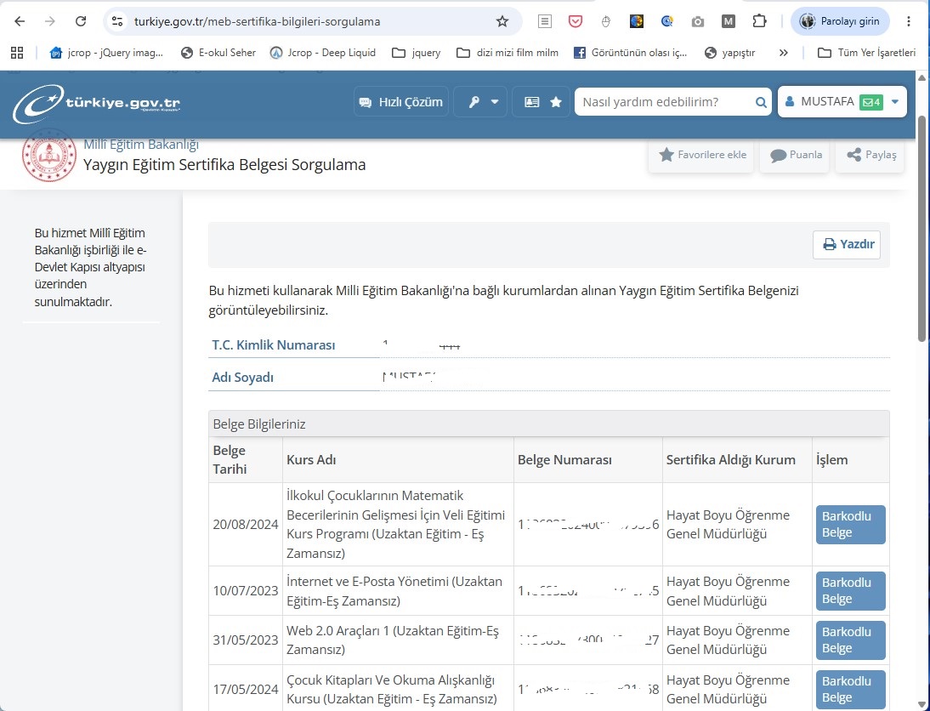Image resolution: width=930 pixels, height=711 pixels.
Task: Open the Chrome three-dot menu
Action: [909, 21]
